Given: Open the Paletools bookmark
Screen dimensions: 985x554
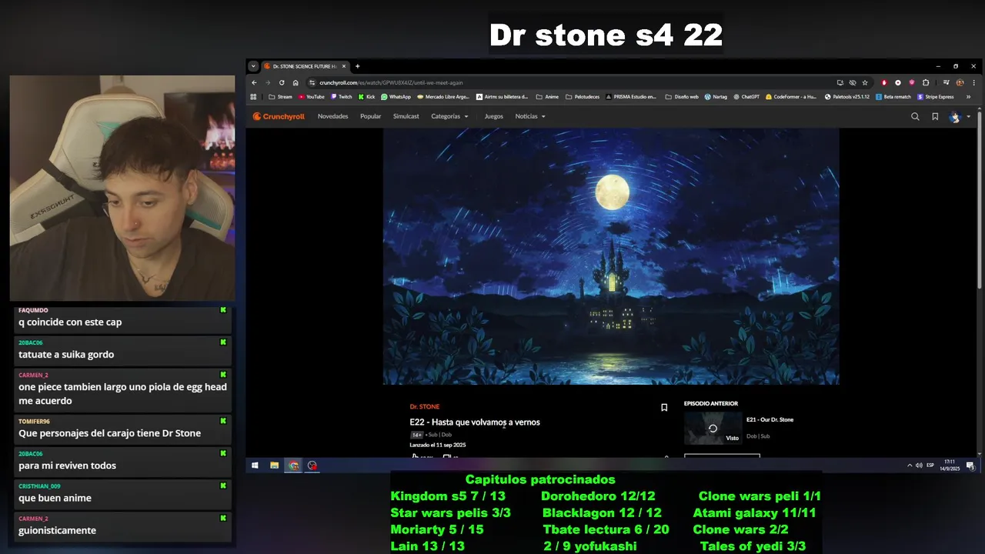Looking at the screenshot, I should tap(846, 97).
